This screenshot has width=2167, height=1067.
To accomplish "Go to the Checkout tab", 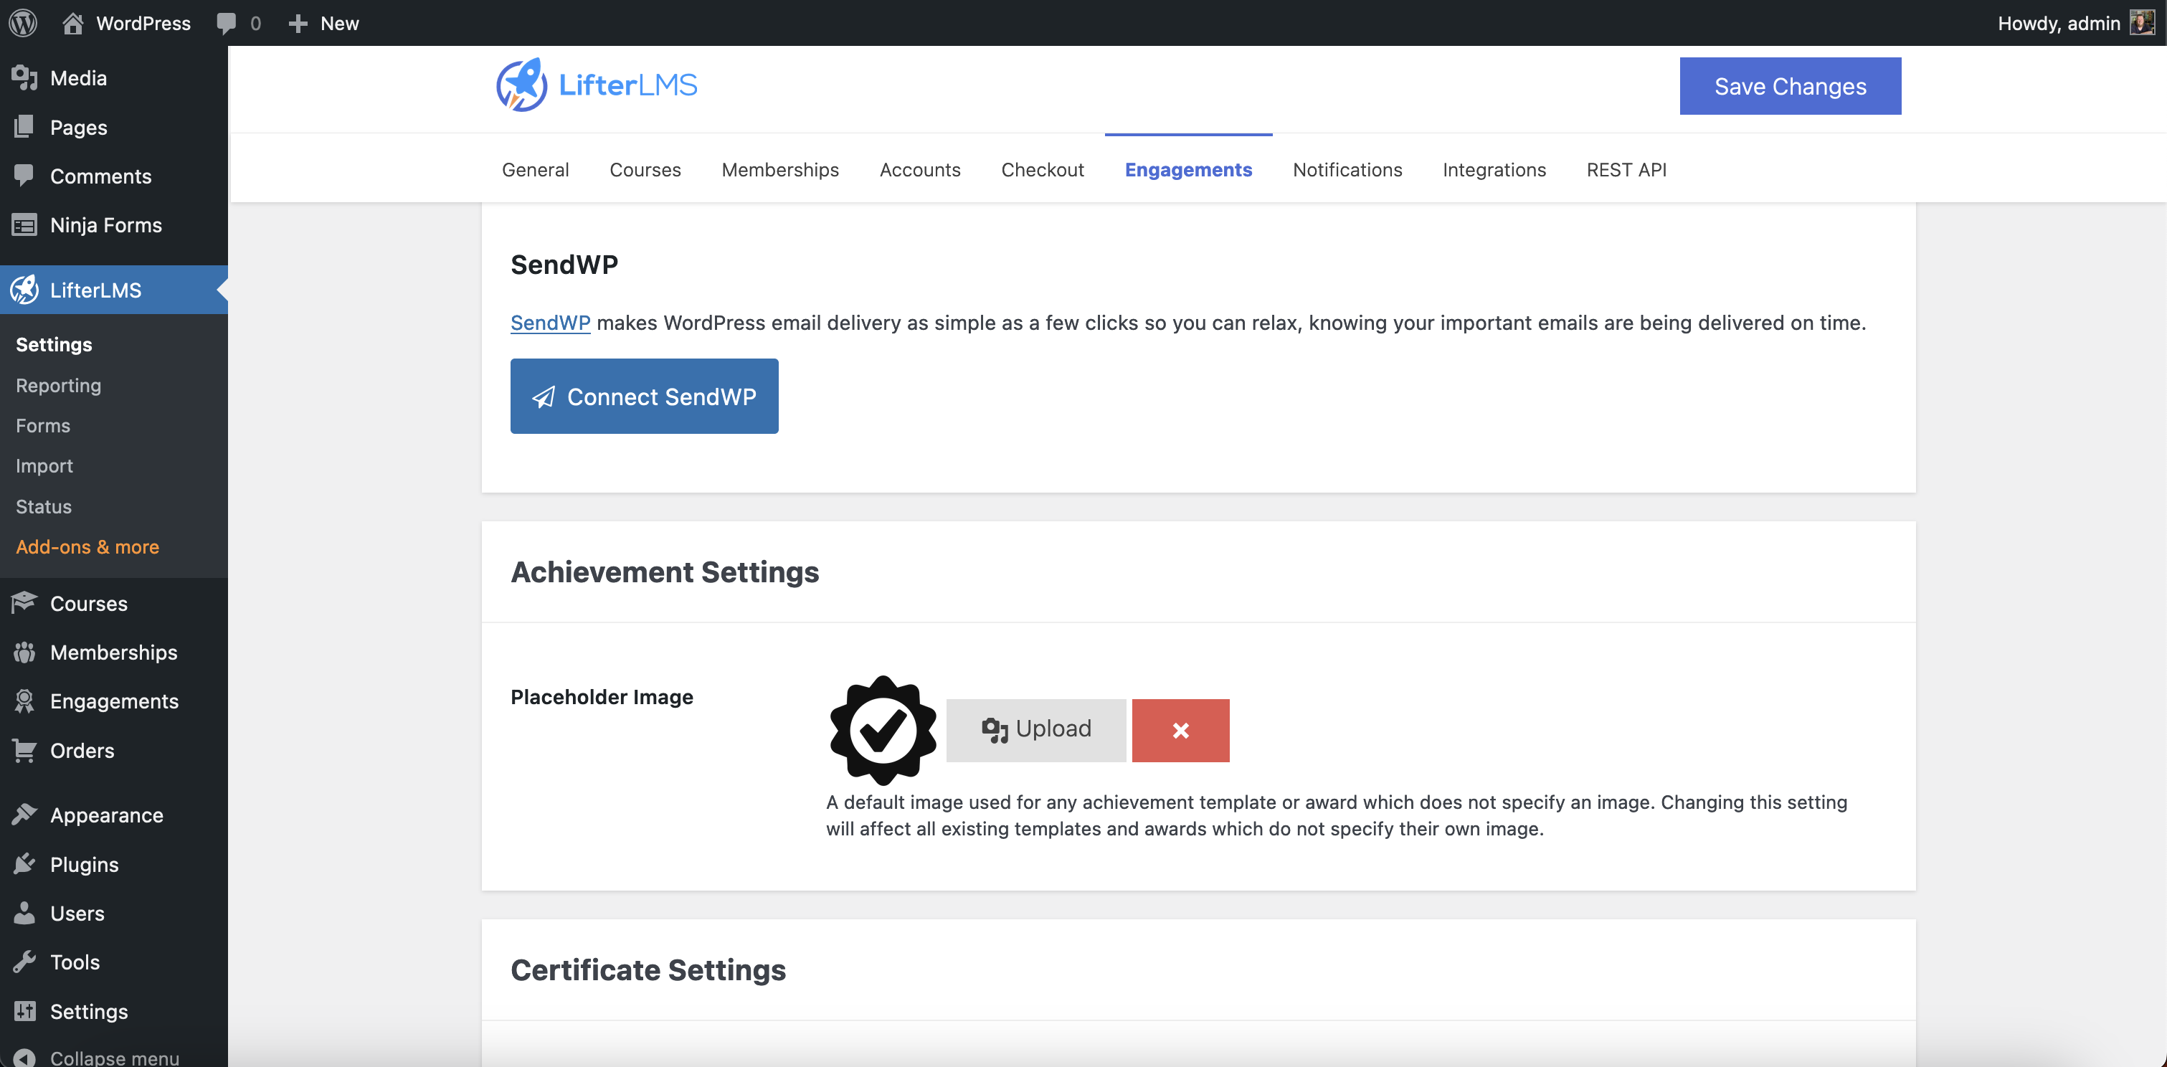I will click(x=1043, y=169).
